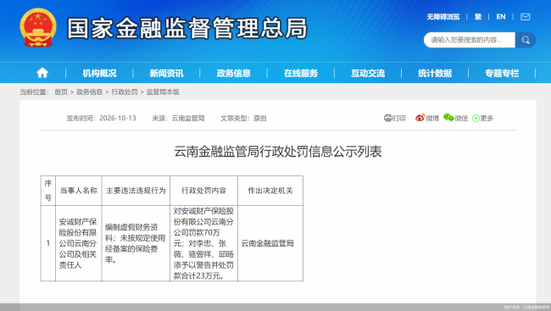The image size is (551, 311).
Task: Open the 互动交流 menu
Action: (x=368, y=73)
